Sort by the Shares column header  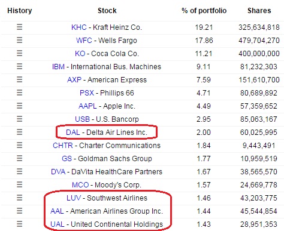pos(259,11)
